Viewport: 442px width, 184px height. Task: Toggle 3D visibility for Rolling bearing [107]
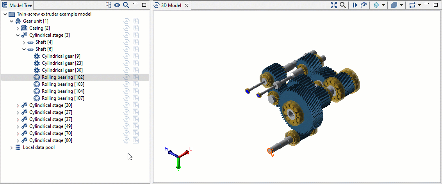tap(127, 98)
